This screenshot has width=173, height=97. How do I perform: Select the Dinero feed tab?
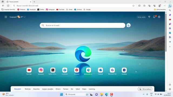(x=58, y=89)
